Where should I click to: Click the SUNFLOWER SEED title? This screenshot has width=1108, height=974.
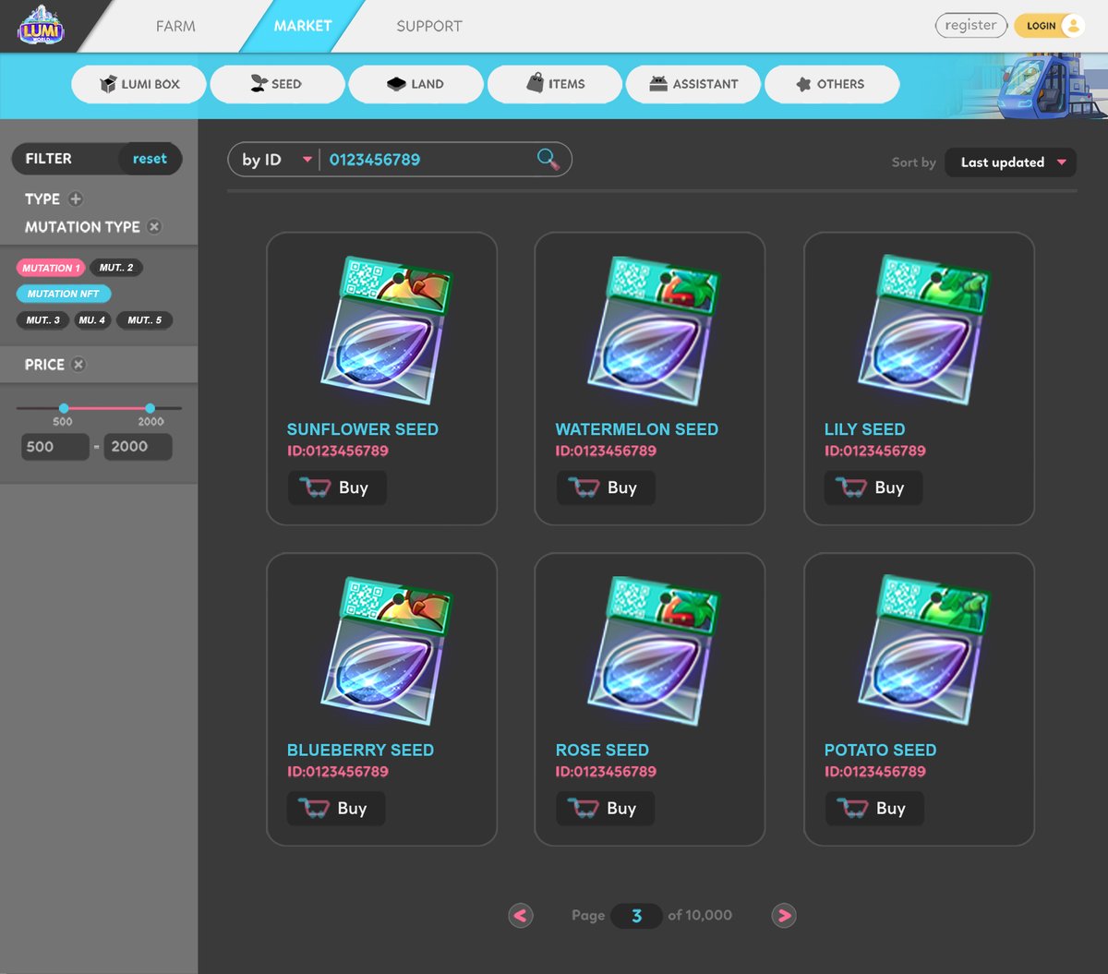pos(363,429)
